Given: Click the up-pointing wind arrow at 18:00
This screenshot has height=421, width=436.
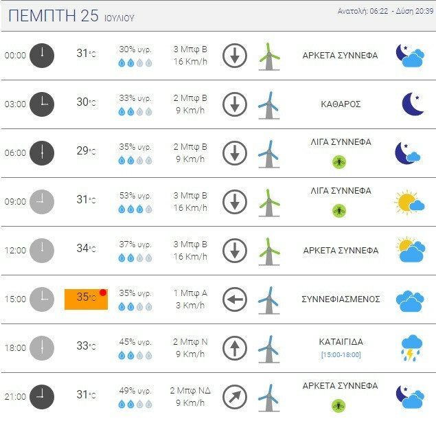Looking at the screenshot, I should pyautogui.click(x=235, y=348).
